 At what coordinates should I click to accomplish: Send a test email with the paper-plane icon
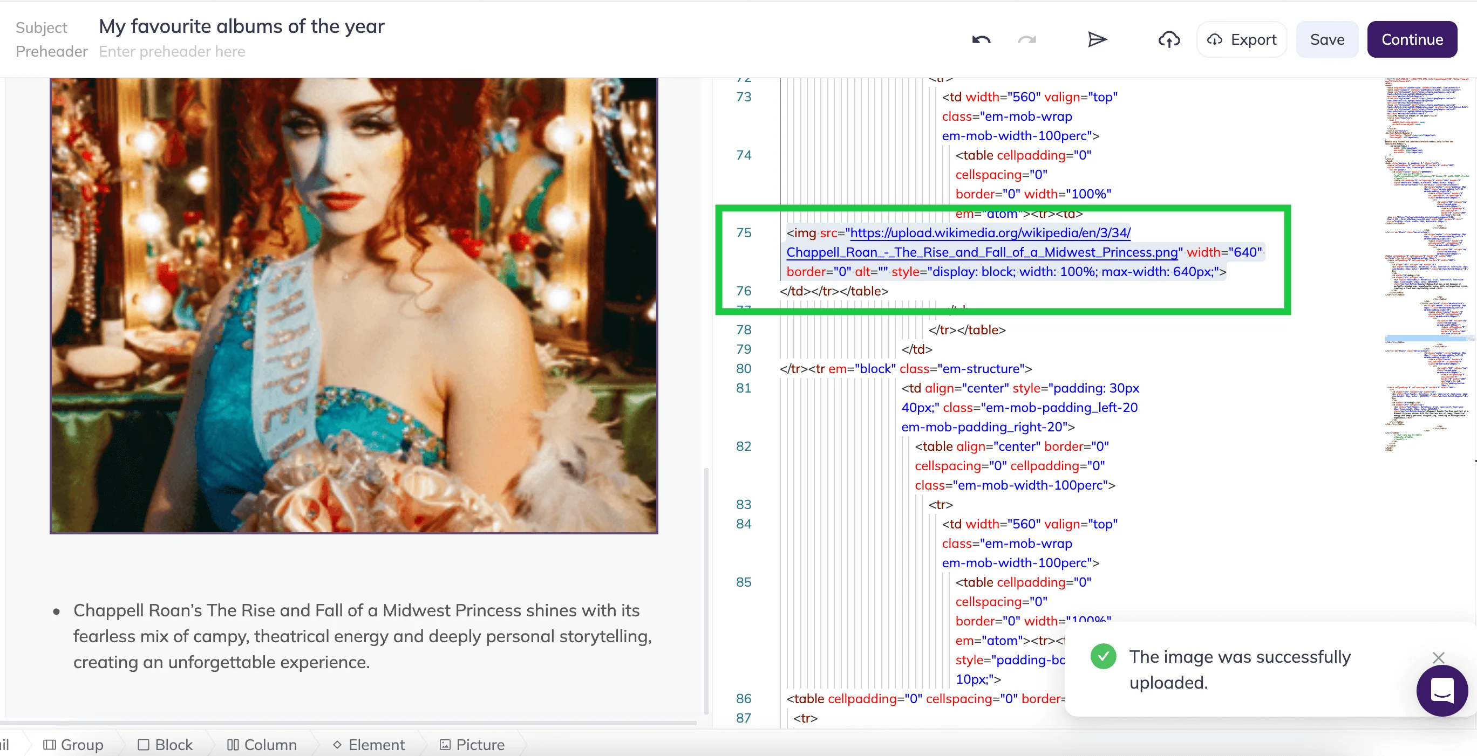1097,39
